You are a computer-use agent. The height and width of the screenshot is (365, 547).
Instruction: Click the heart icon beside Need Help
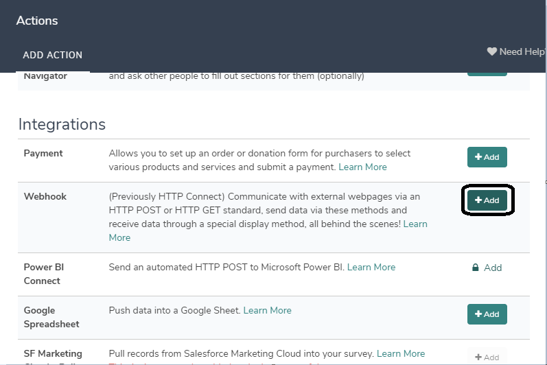coord(491,51)
